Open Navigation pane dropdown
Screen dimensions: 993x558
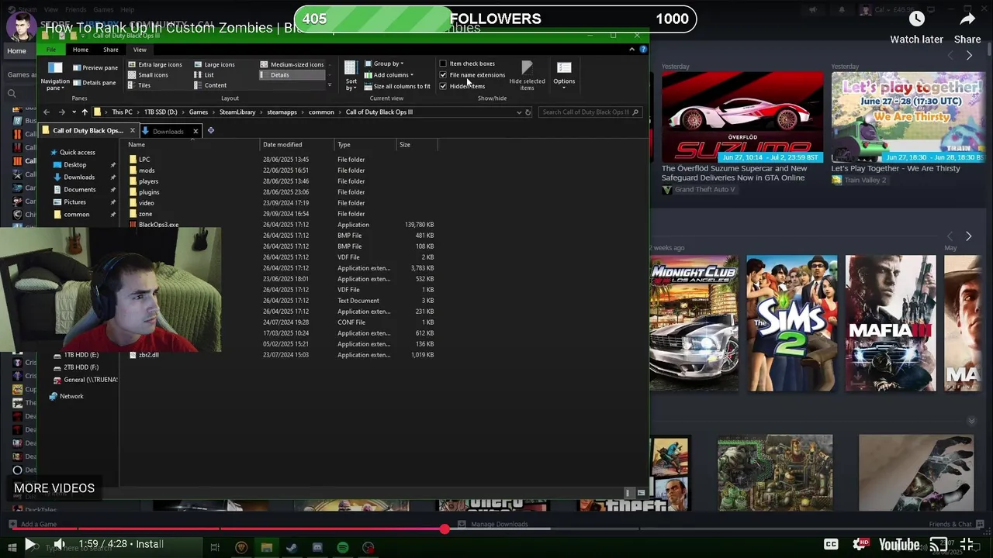[x=54, y=76]
